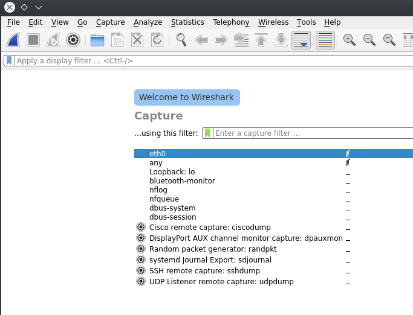Reset text to normal size
The image size is (413, 315).
click(x=389, y=40)
